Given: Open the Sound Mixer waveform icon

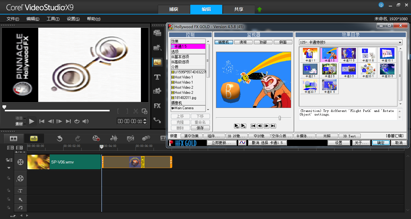Looking at the screenshot, I should pos(114,138).
